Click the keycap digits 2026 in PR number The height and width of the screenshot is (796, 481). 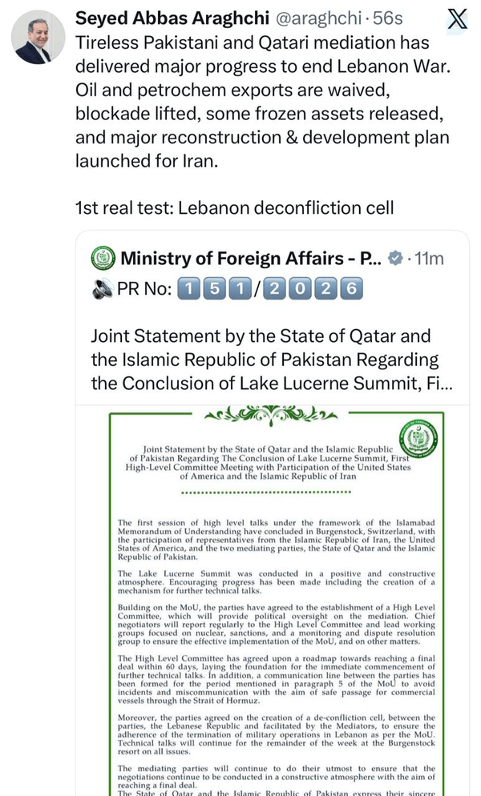tap(313, 289)
